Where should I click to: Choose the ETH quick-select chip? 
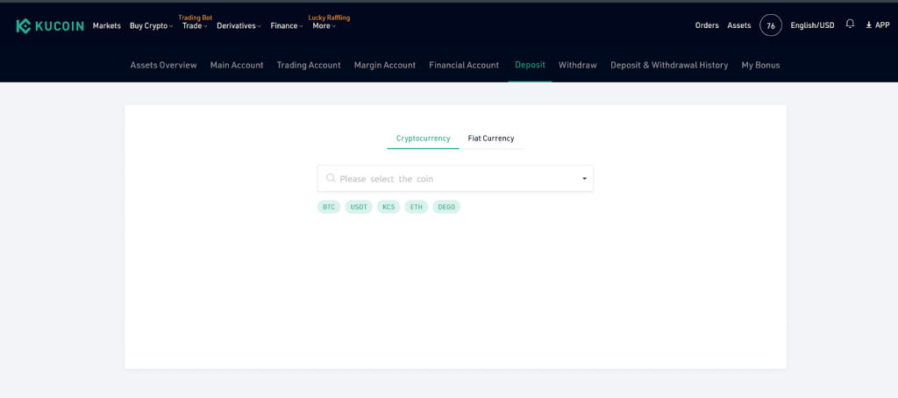pyautogui.click(x=417, y=207)
